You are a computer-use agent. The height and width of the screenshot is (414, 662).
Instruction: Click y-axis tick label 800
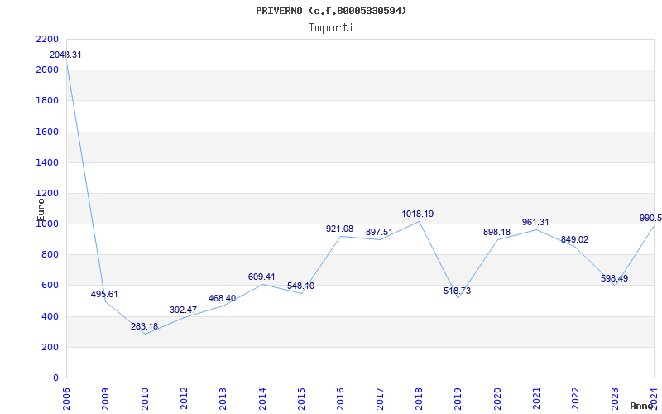pos(50,255)
